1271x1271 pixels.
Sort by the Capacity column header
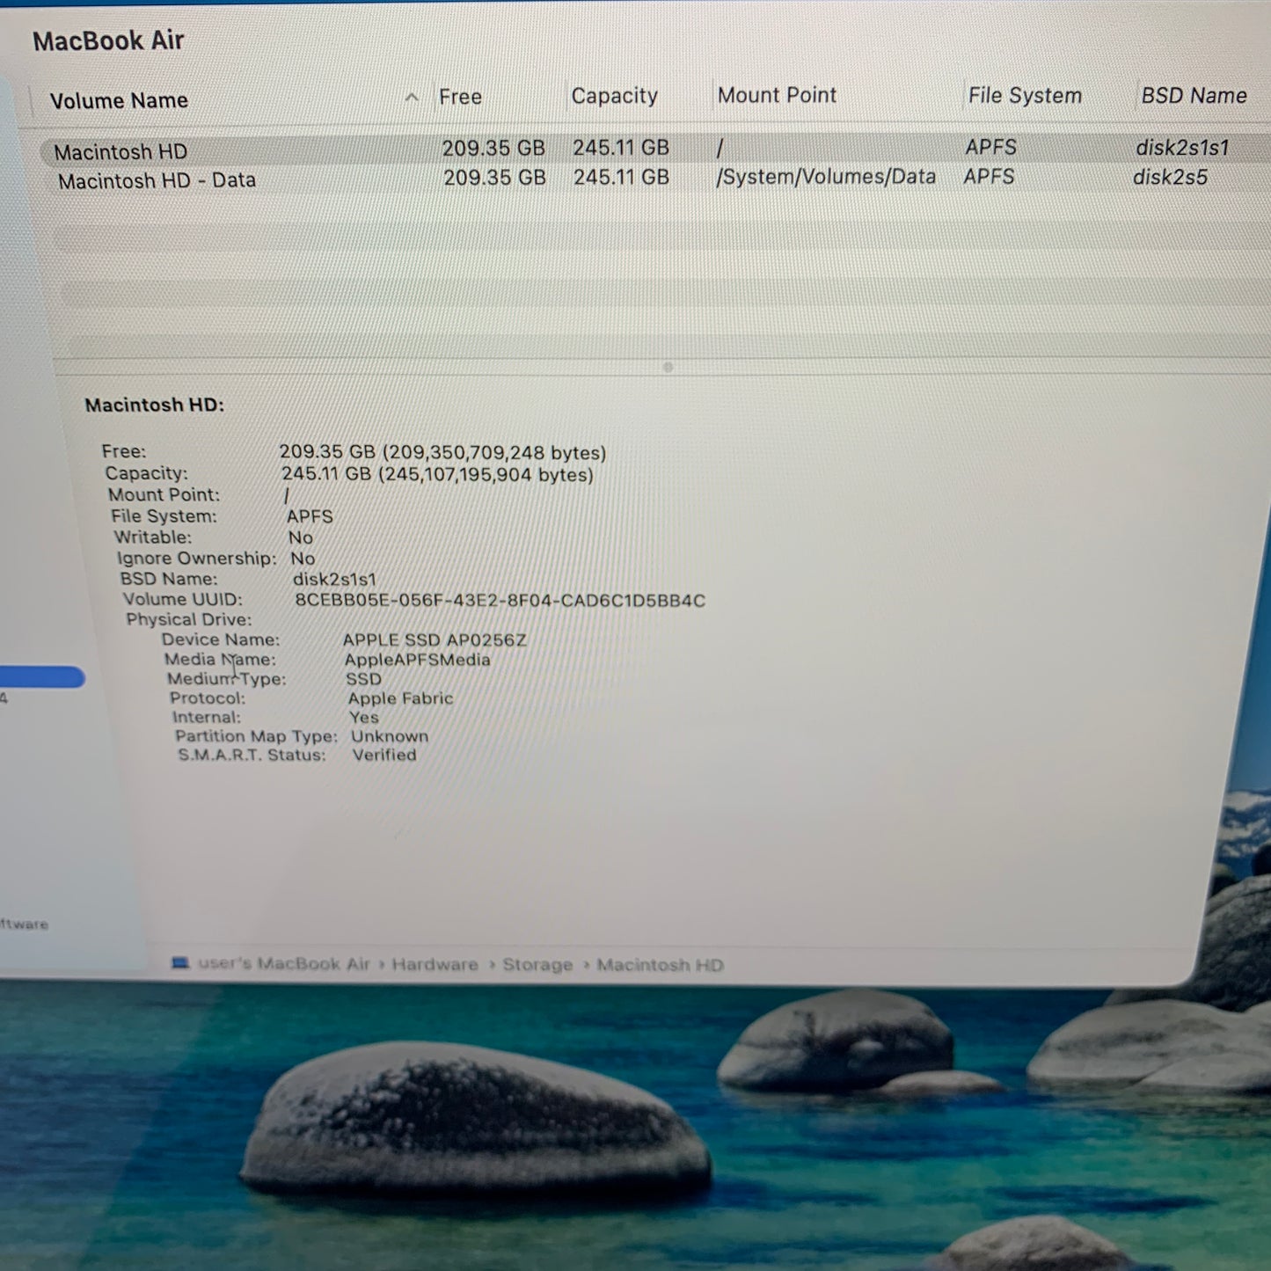click(614, 96)
